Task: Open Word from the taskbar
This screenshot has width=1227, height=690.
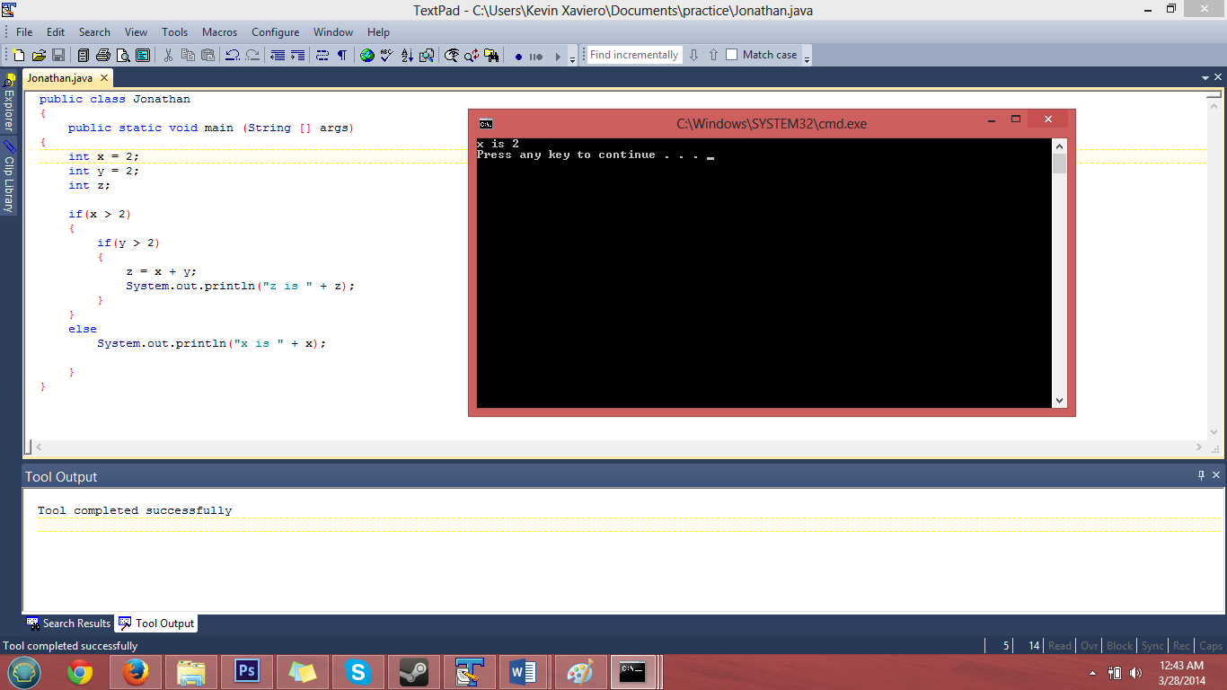Action: (524, 672)
